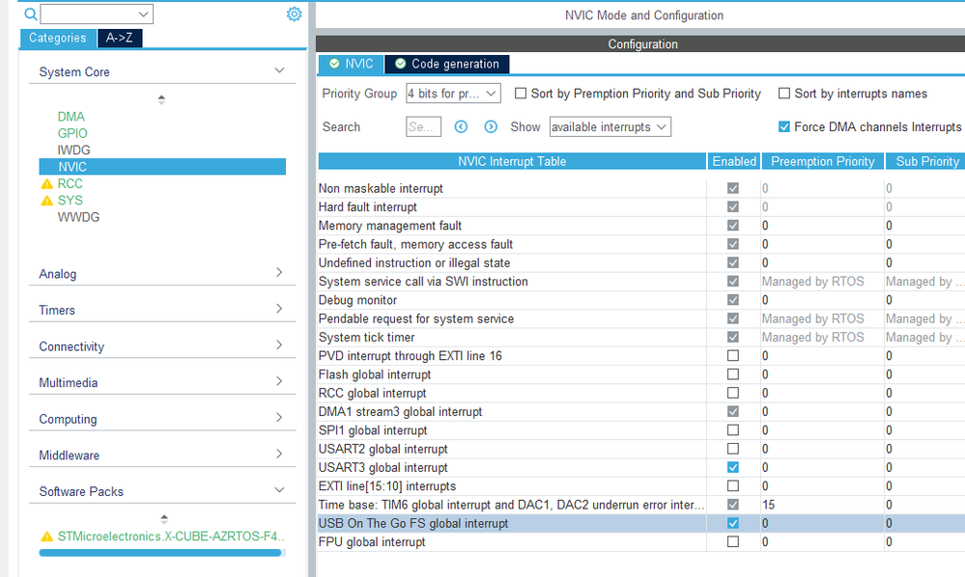Select DMA in System Core list
965x577 pixels.
[71, 117]
